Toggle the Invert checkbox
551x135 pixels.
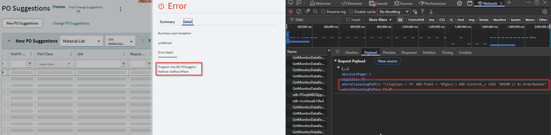[x=348, y=20]
